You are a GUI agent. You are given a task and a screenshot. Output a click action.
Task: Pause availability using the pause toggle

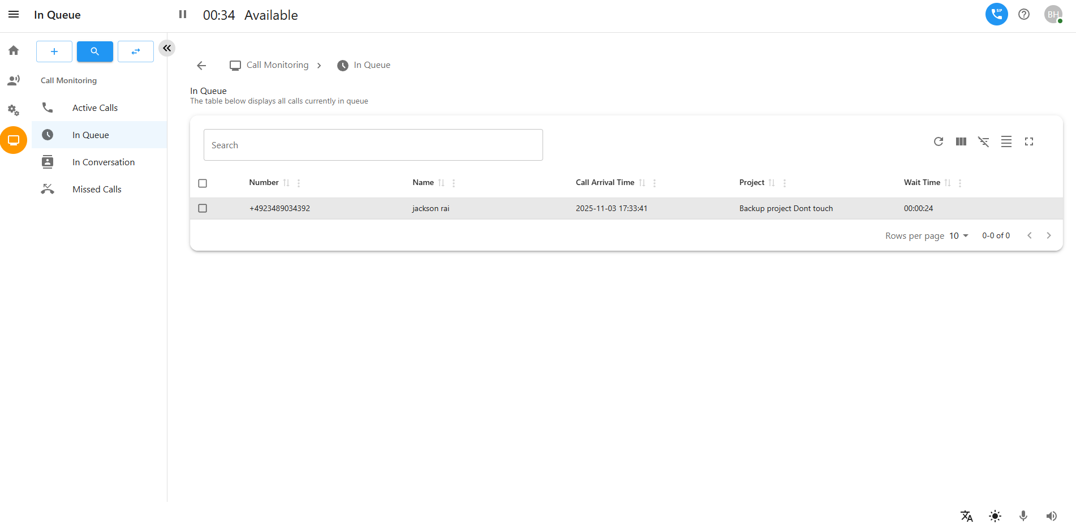182,14
